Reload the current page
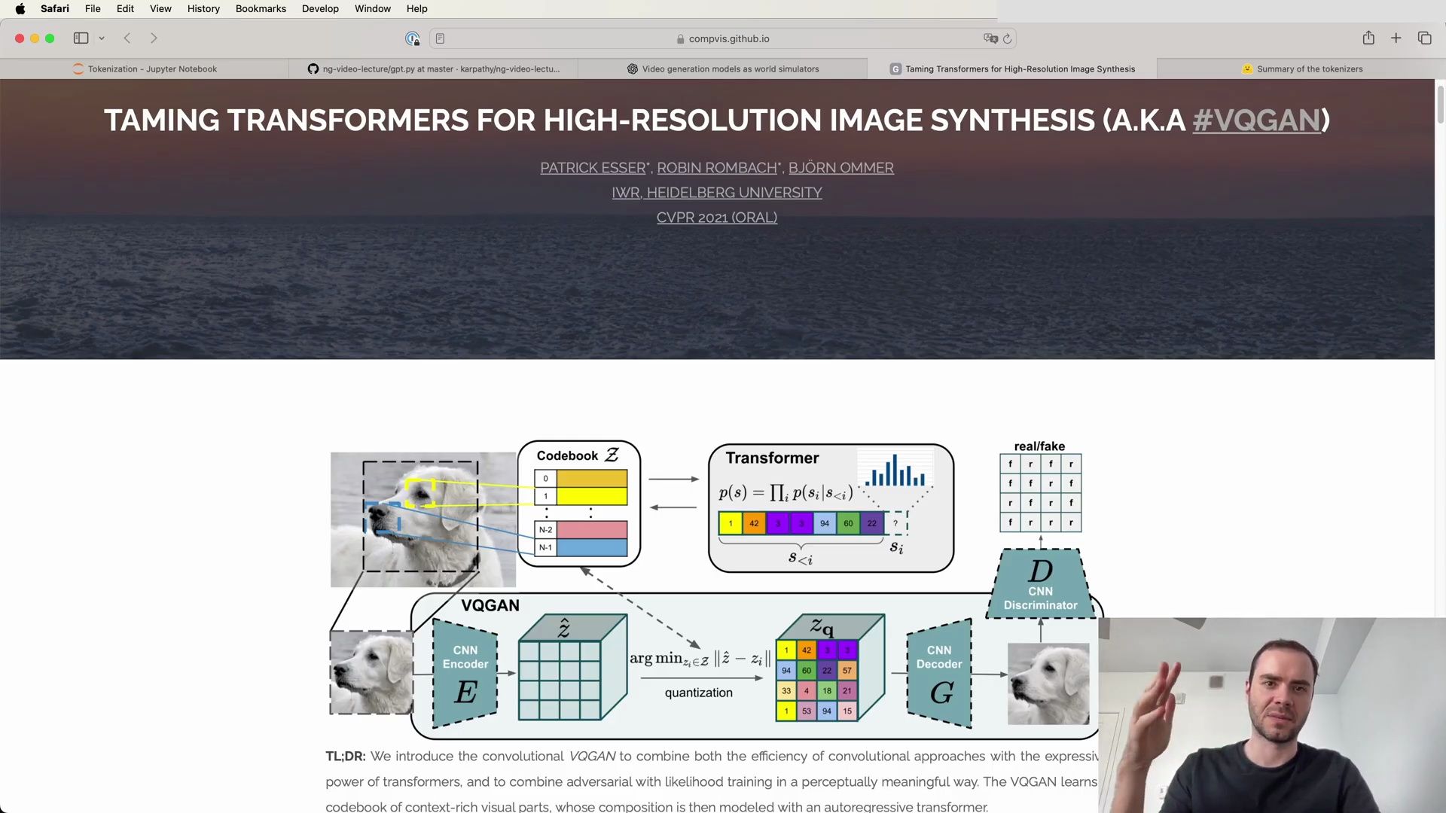 pos(1008,38)
